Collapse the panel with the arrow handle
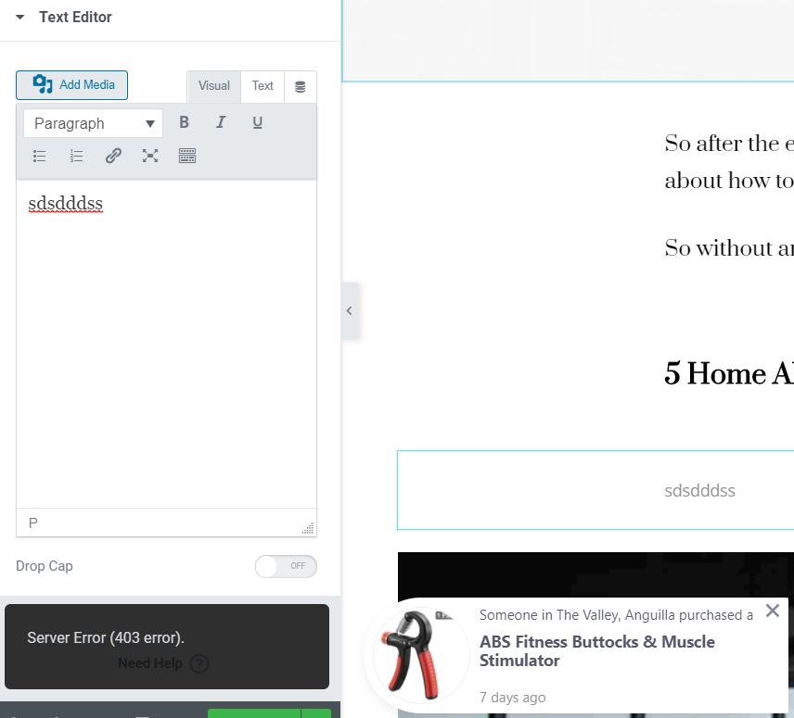 tap(350, 311)
